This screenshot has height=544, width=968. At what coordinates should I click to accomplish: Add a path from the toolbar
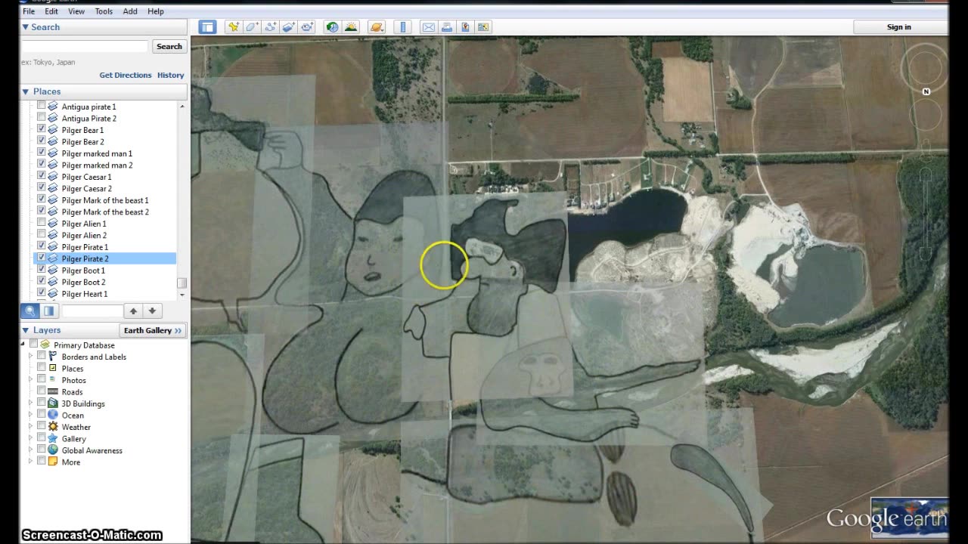270,27
